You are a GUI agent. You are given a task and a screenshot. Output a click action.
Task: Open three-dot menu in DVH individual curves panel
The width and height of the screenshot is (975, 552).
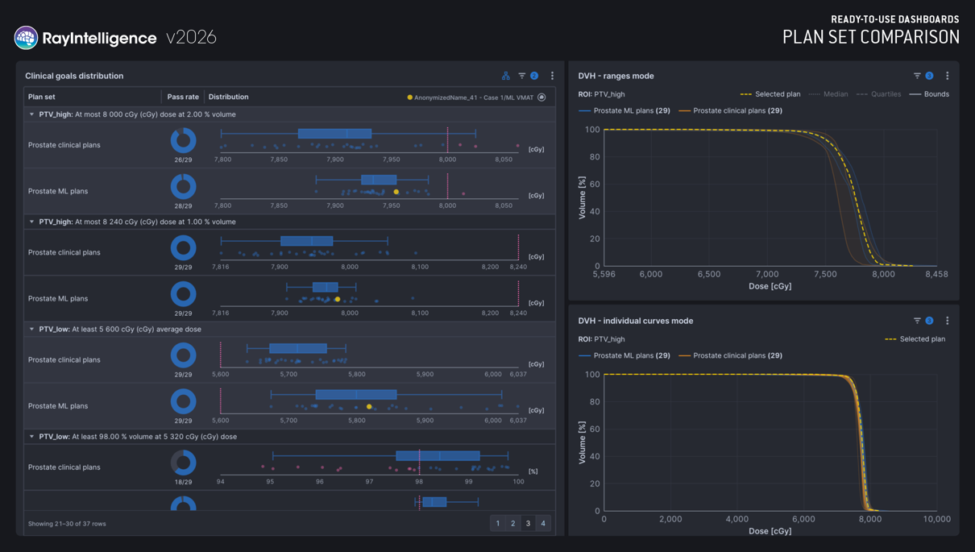948,321
